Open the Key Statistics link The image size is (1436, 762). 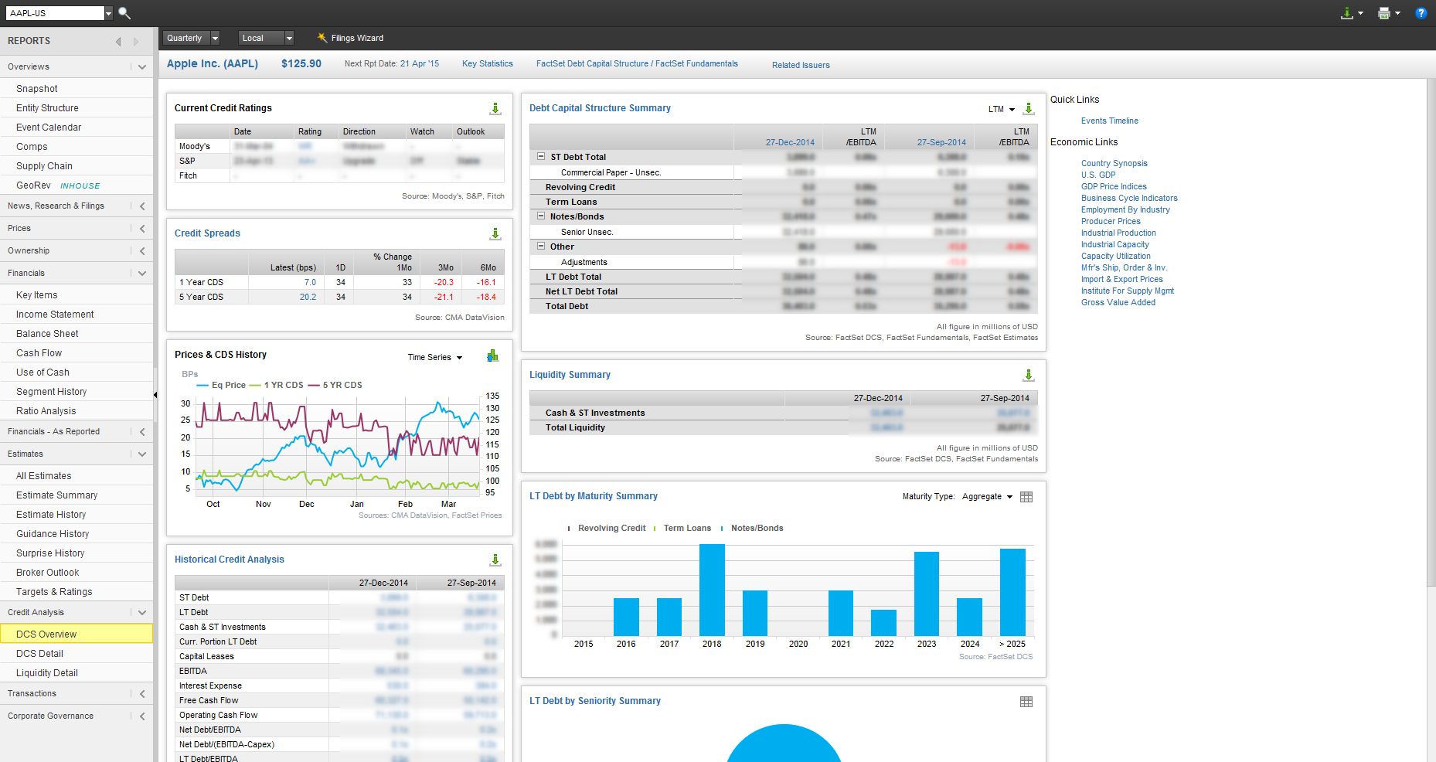[x=488, y=64]
